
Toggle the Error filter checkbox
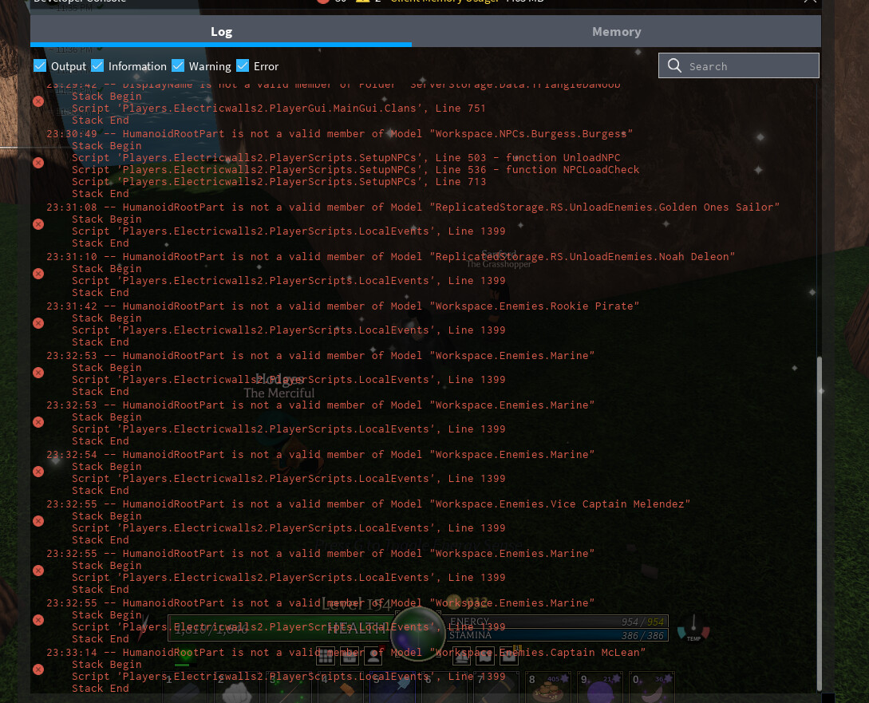(243, 66)
